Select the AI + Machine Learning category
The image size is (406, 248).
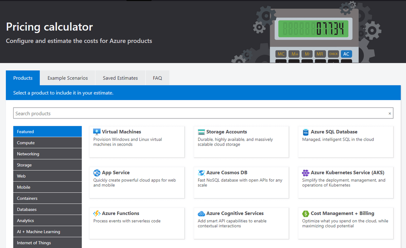click(48, 232)
